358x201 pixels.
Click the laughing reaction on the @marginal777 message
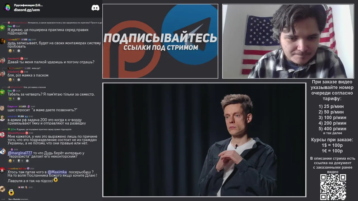tap(11, 161)
